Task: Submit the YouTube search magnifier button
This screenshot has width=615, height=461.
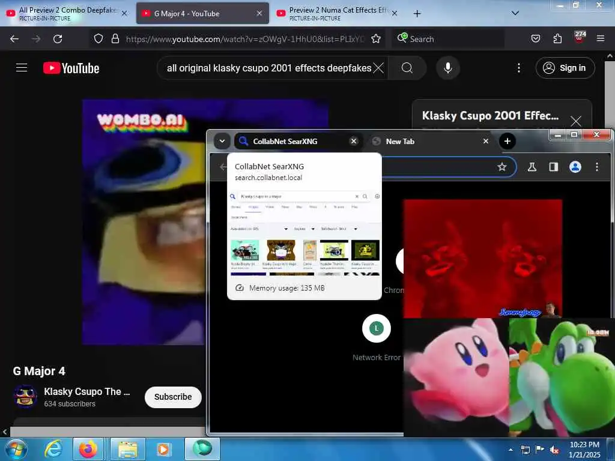Action: 407,68
